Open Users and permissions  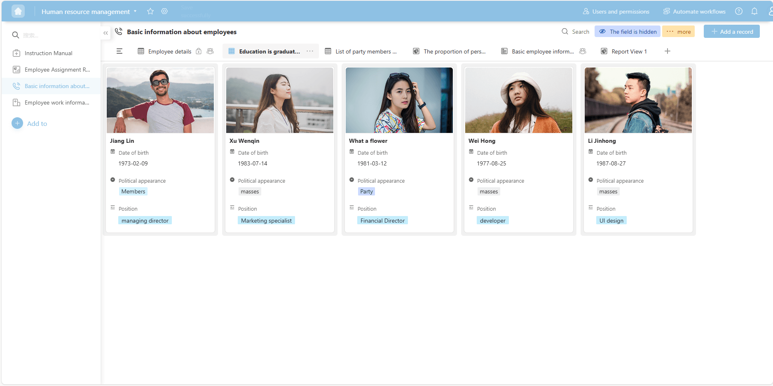pos(616,12)
